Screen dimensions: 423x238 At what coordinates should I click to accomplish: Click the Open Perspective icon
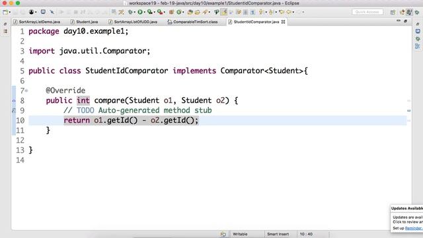coord(393,13)
